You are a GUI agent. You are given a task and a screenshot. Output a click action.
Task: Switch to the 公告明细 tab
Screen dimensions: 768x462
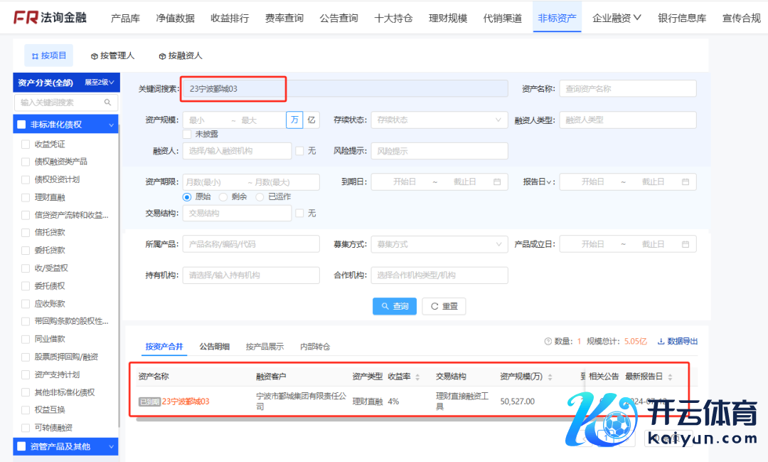point(214,347)
